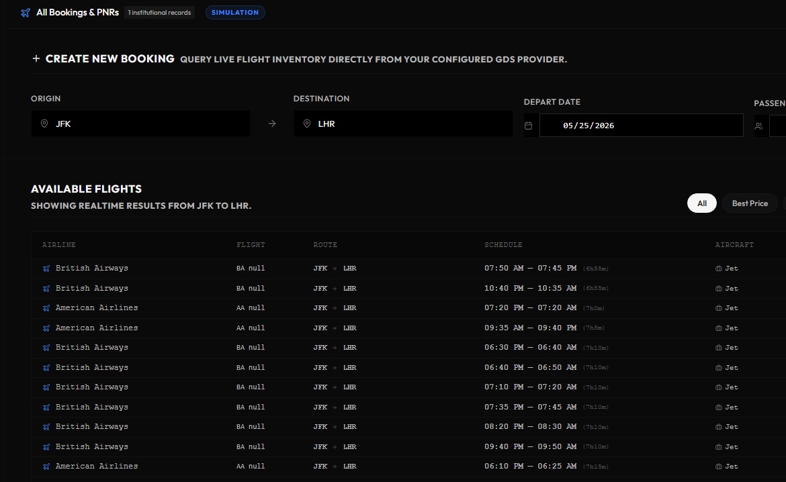Click the LHR destination input field
This screenshot has width=786, height=482.
click(x=403, y=124)
